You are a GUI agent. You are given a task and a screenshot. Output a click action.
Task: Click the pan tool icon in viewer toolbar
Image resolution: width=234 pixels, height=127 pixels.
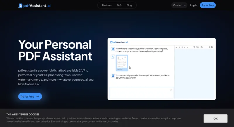point(210,47)
